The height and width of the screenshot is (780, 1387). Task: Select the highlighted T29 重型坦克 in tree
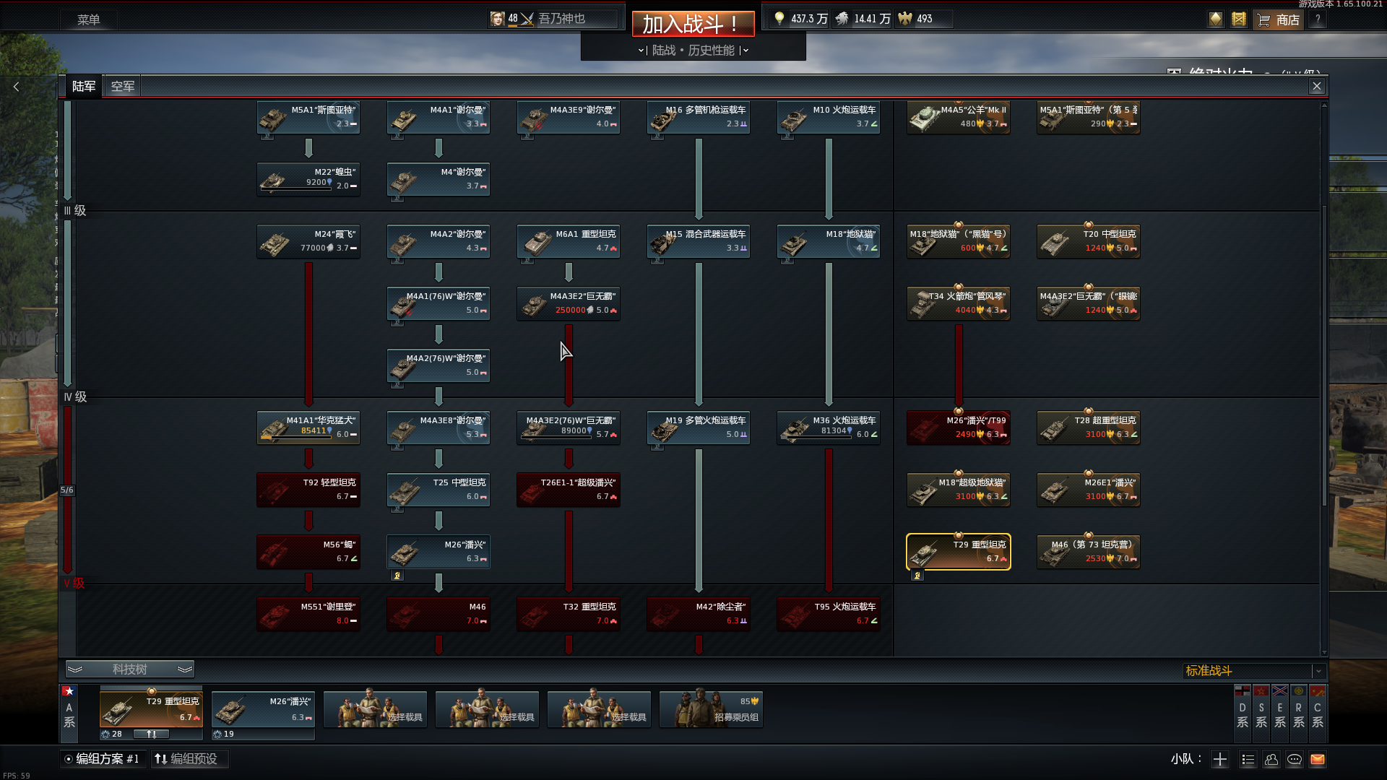pos(959,552)
